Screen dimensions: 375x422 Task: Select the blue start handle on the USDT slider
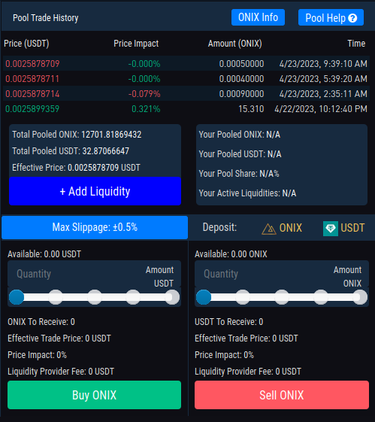coord(17,297)
